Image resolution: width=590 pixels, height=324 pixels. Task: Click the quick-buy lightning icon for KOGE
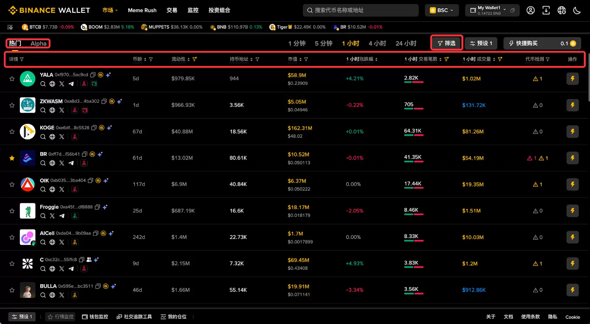[572, 131]
